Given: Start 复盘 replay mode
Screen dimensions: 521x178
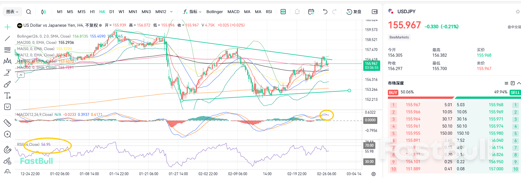Looking at the screenshot, I should click(x=354, y=12).
